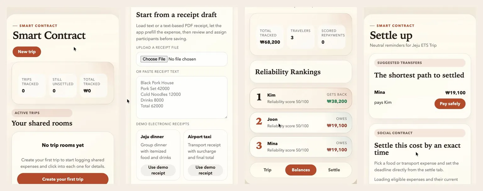Viewport: 483px width, 191px height.
Task: Select the Balances tab
Action: [x=301, y=170]
